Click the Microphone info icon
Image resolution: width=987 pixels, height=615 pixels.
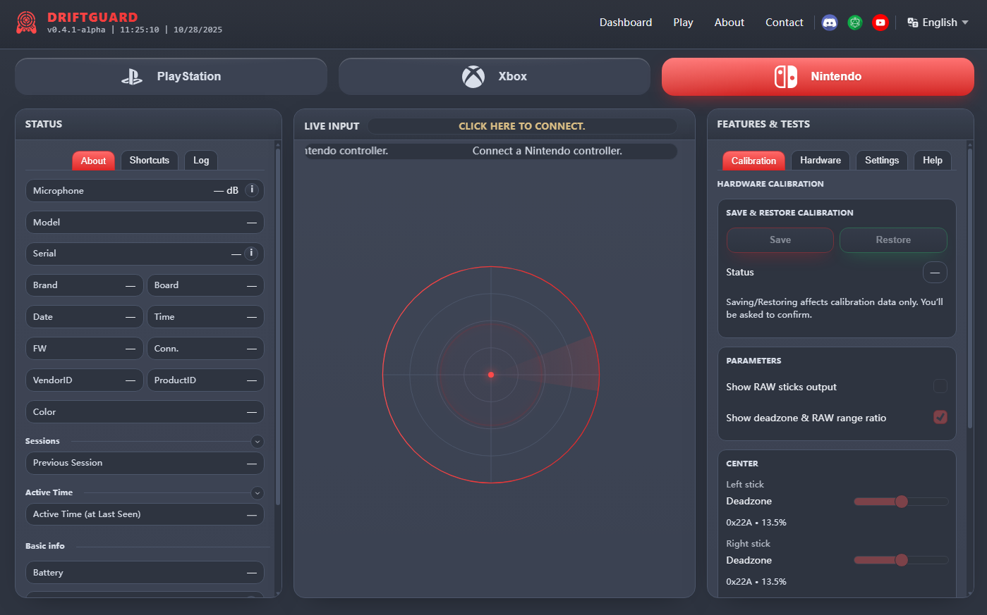tap(252, 190)
